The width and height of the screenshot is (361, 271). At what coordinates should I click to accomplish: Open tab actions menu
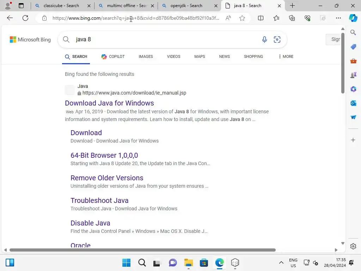tap(21, 6)
